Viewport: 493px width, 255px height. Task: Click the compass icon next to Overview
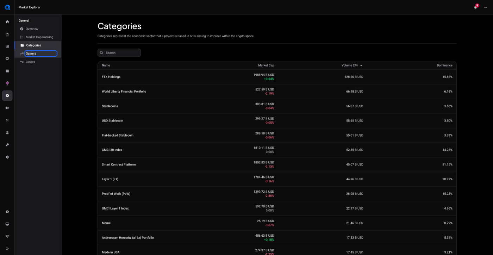coord(22,29)
